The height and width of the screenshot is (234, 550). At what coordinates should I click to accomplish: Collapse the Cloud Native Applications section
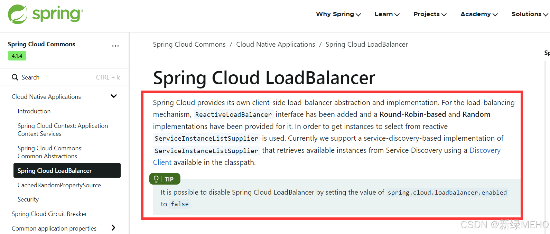114,96
